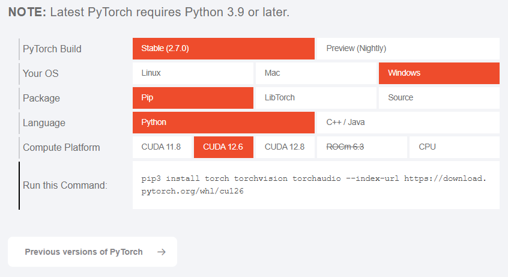The height and width of the screenshot is (277, 508).
Task: Pick Python as the language
Action: point(223,123)
